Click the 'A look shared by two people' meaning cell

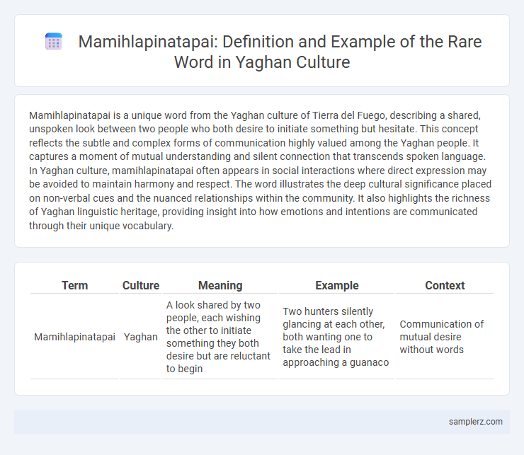(x=220, y=337)
